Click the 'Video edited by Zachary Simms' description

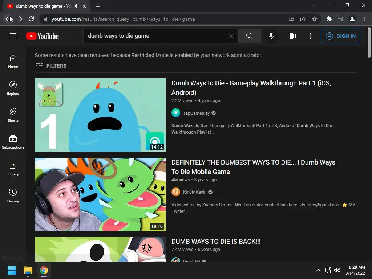pyautogui.click(x=263, y=208)
